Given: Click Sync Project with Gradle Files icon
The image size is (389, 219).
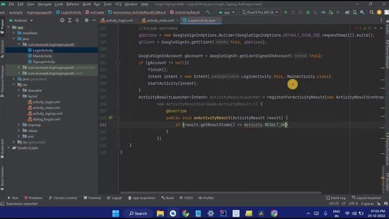Looking at the screenshot, I should click(x=347, y=12).
